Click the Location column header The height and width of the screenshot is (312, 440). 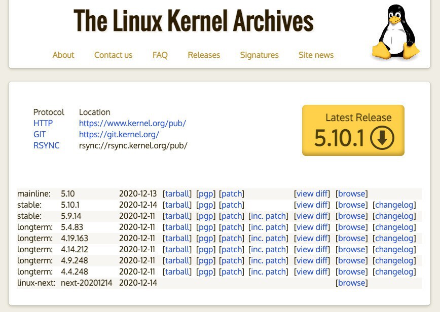95,112
